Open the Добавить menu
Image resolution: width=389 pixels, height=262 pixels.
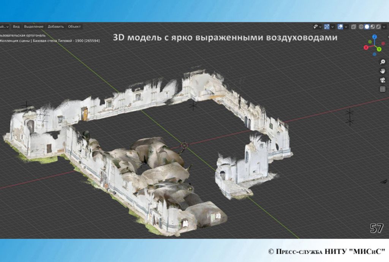pyautogui.click(x=55, y=27)
